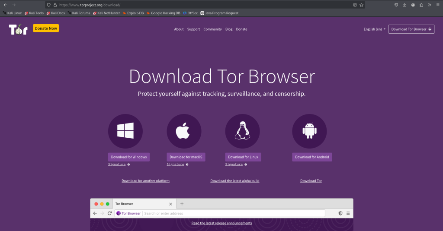Open the Support menu item

pyautogui.click(x=193, y=29)
